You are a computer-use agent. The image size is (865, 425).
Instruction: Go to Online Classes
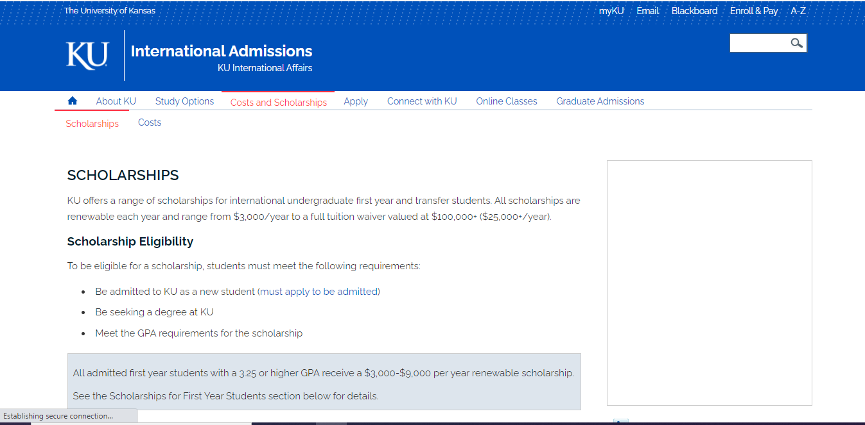pos(507,101)
